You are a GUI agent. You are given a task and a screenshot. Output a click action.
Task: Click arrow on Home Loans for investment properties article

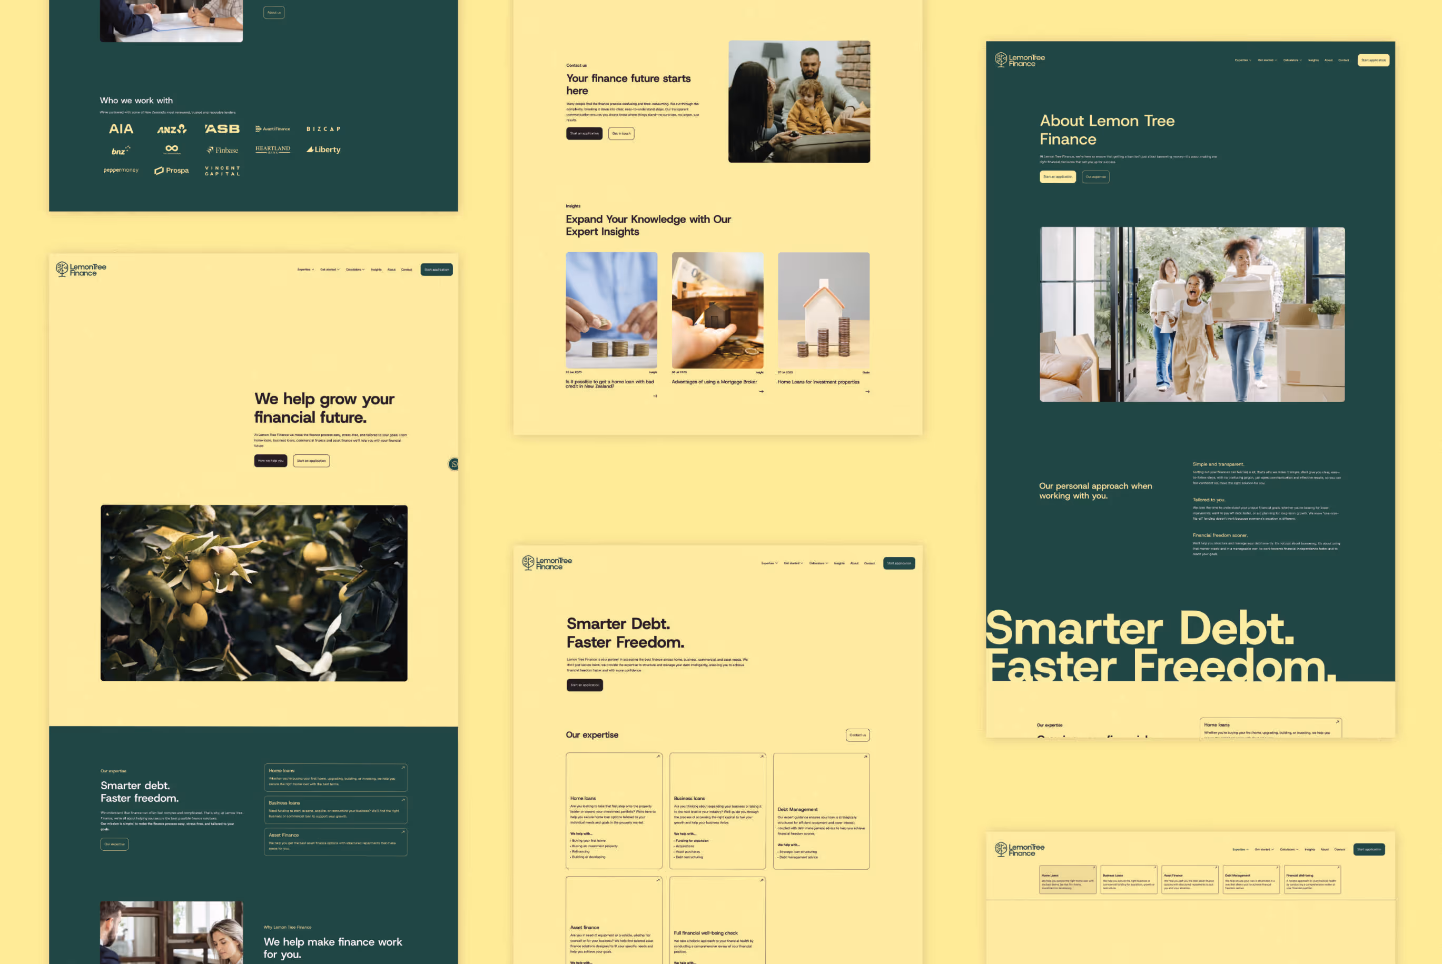coord(867,392)
